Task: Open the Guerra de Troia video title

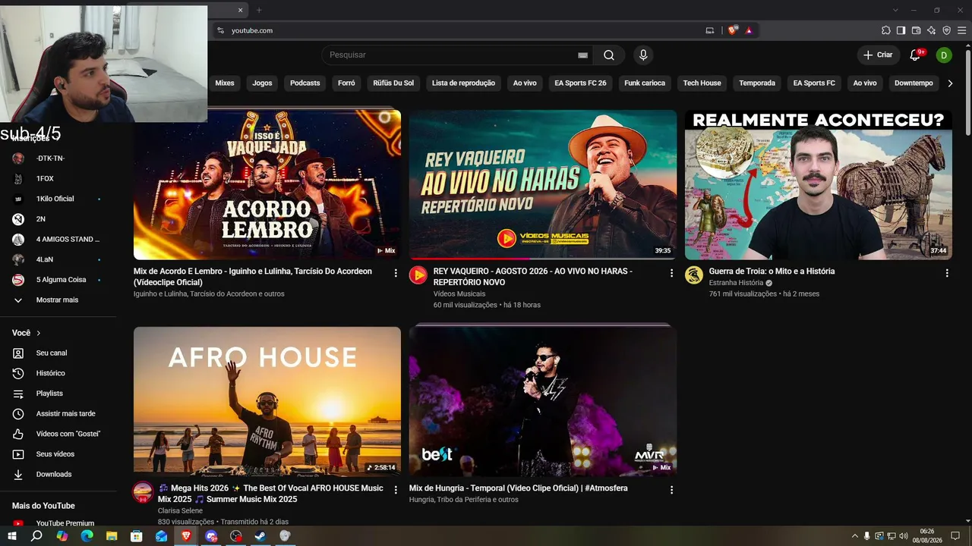Action: 772,271
